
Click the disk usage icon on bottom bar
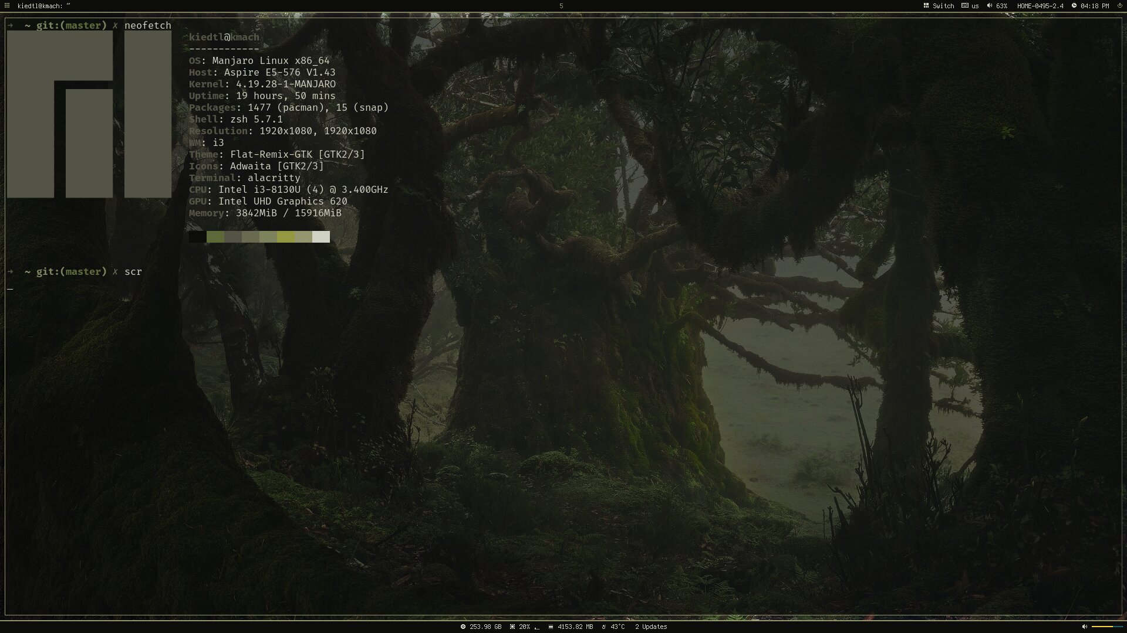click(463, 627)
